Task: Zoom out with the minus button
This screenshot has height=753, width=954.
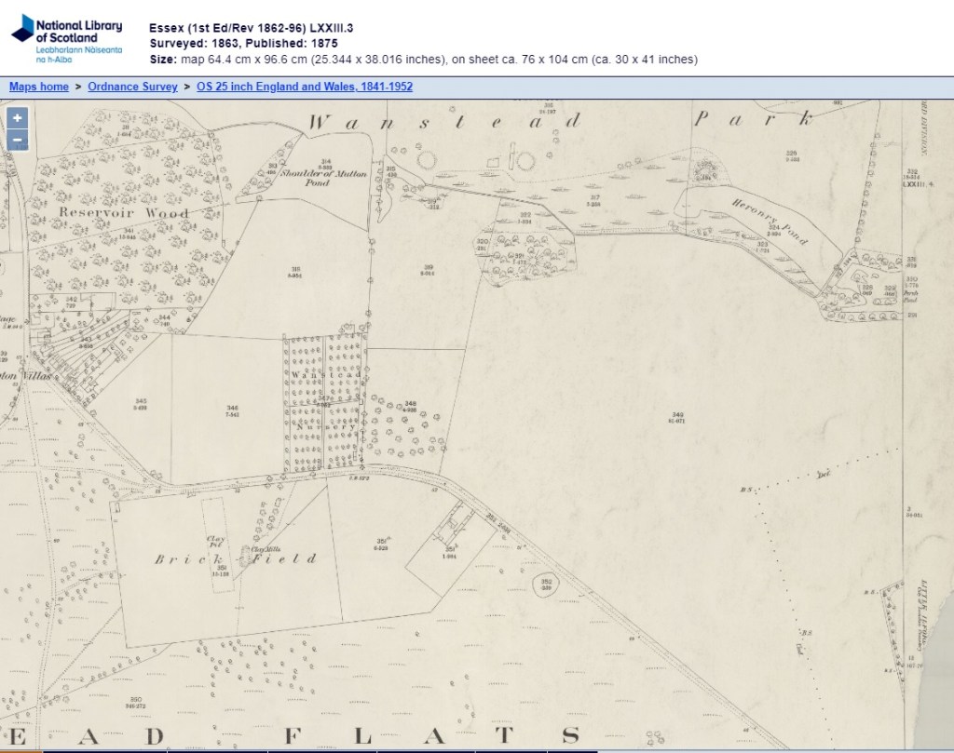Action: (x=18, y=141)
